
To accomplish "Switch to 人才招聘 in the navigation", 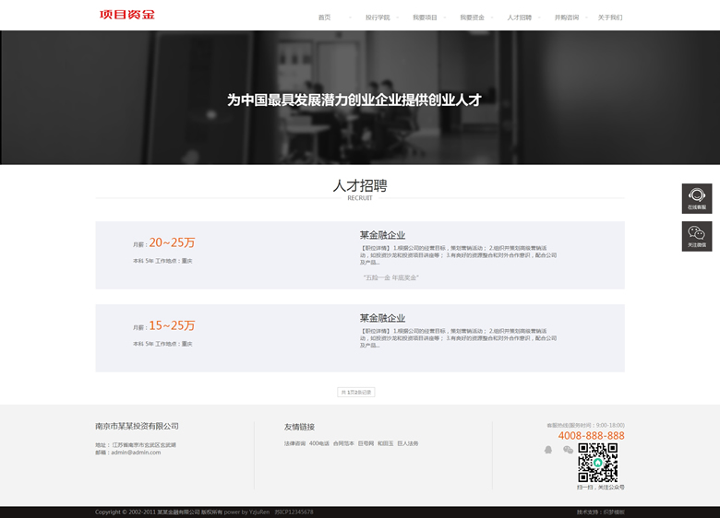I will pos(520,18).
